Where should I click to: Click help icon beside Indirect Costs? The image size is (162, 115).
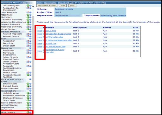30,86
